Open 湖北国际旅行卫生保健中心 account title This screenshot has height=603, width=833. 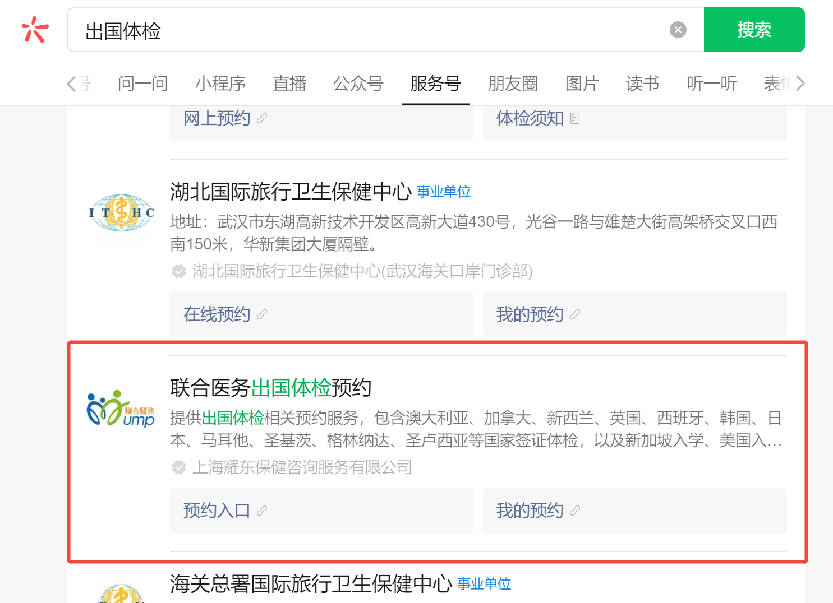291,192
